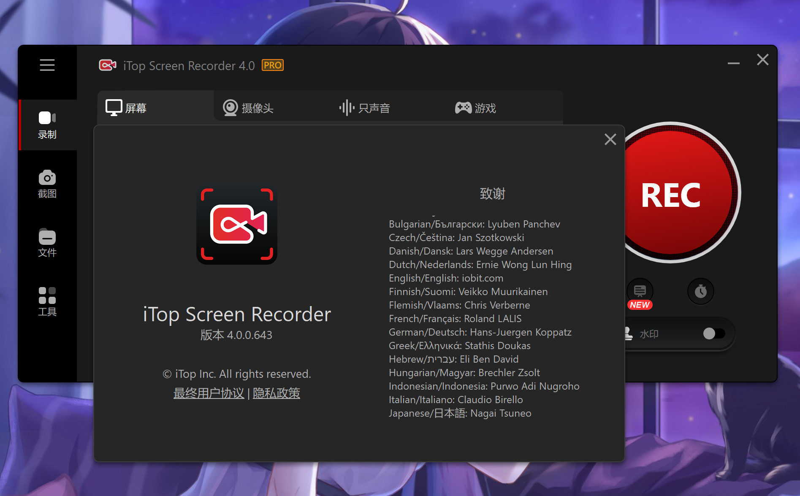The height and width of the screenshot is (496, 800).
Task: Minimize the iTop Screen Recorder window
Action: click(x=734, y=63)
